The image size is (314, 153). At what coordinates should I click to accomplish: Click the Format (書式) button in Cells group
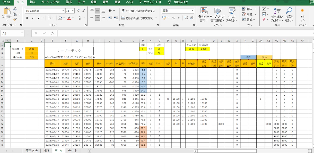point(248,20)
